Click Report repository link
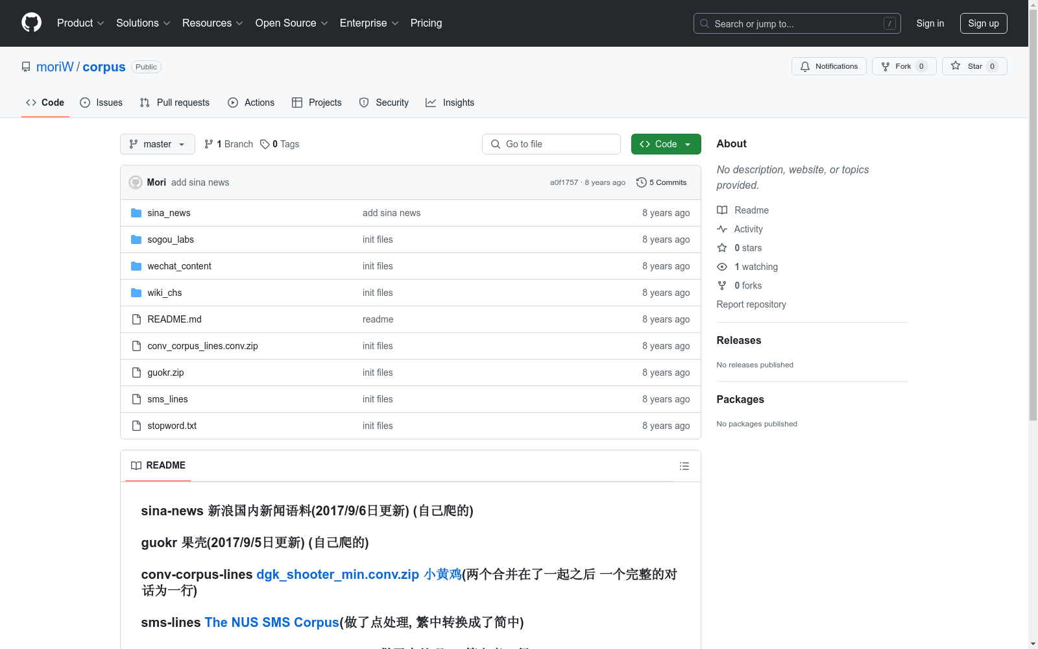The image size is (1038, 649). click(751, 304)
